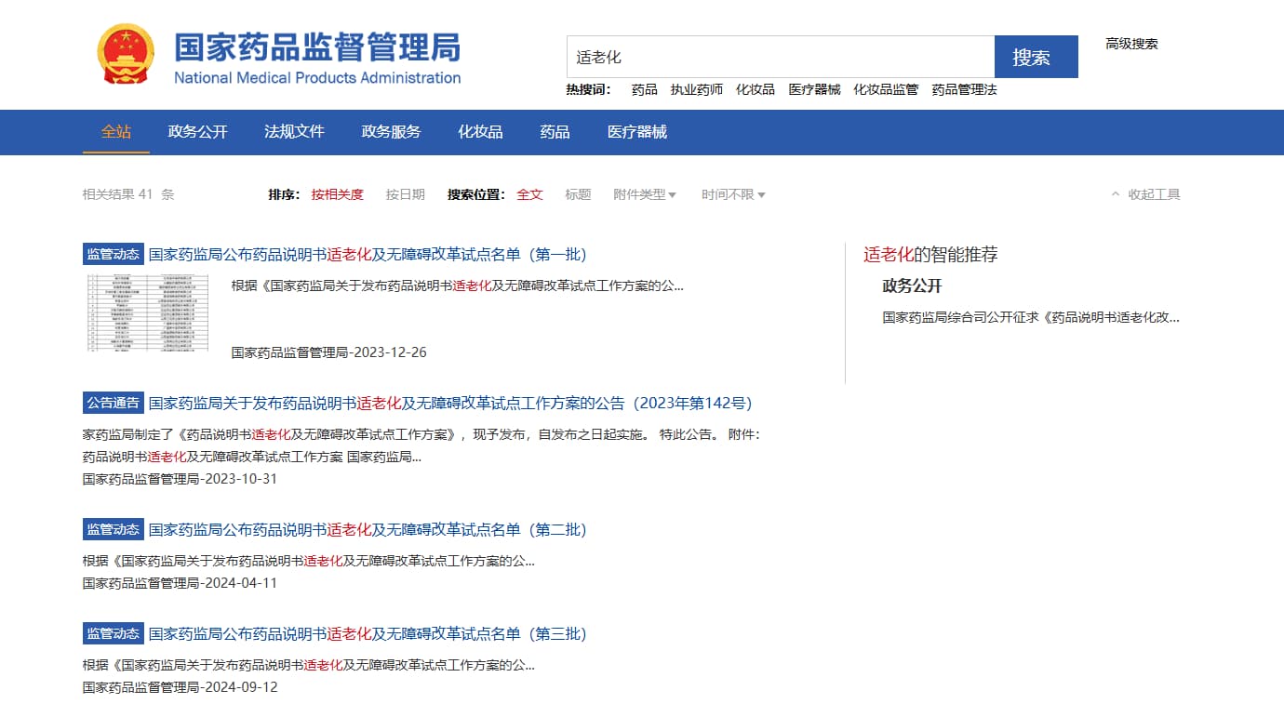Click the table thumbnail of first result
The height and width of the screenshot is (717, 1284).
pyautogui.click(x=148, y=312)
